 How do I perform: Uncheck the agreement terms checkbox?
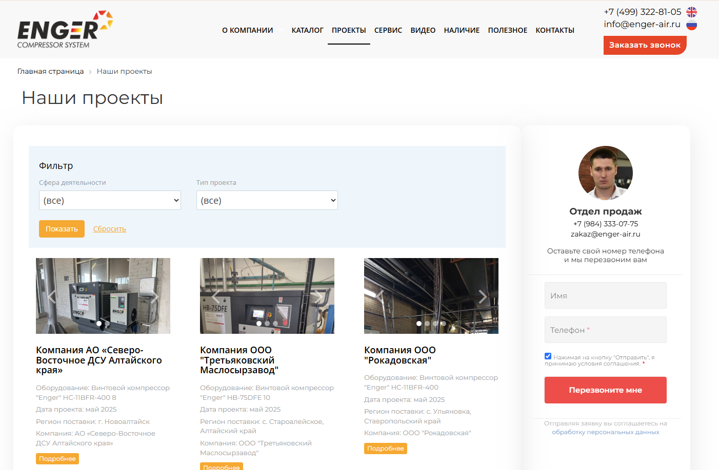548,356
